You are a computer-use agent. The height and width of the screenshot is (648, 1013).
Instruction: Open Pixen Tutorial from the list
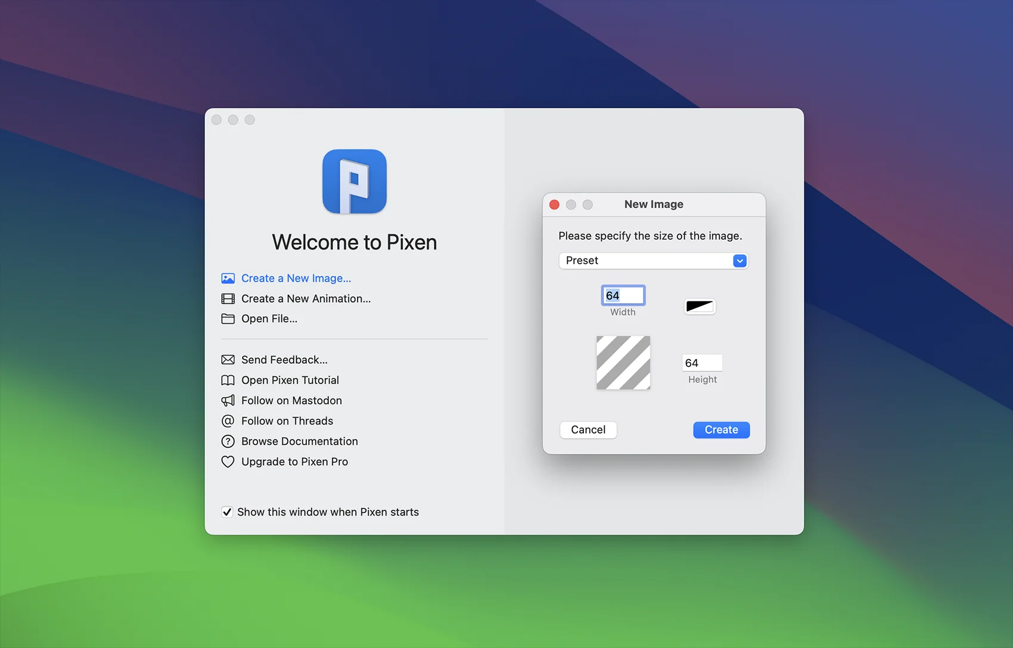click(290, 380)
